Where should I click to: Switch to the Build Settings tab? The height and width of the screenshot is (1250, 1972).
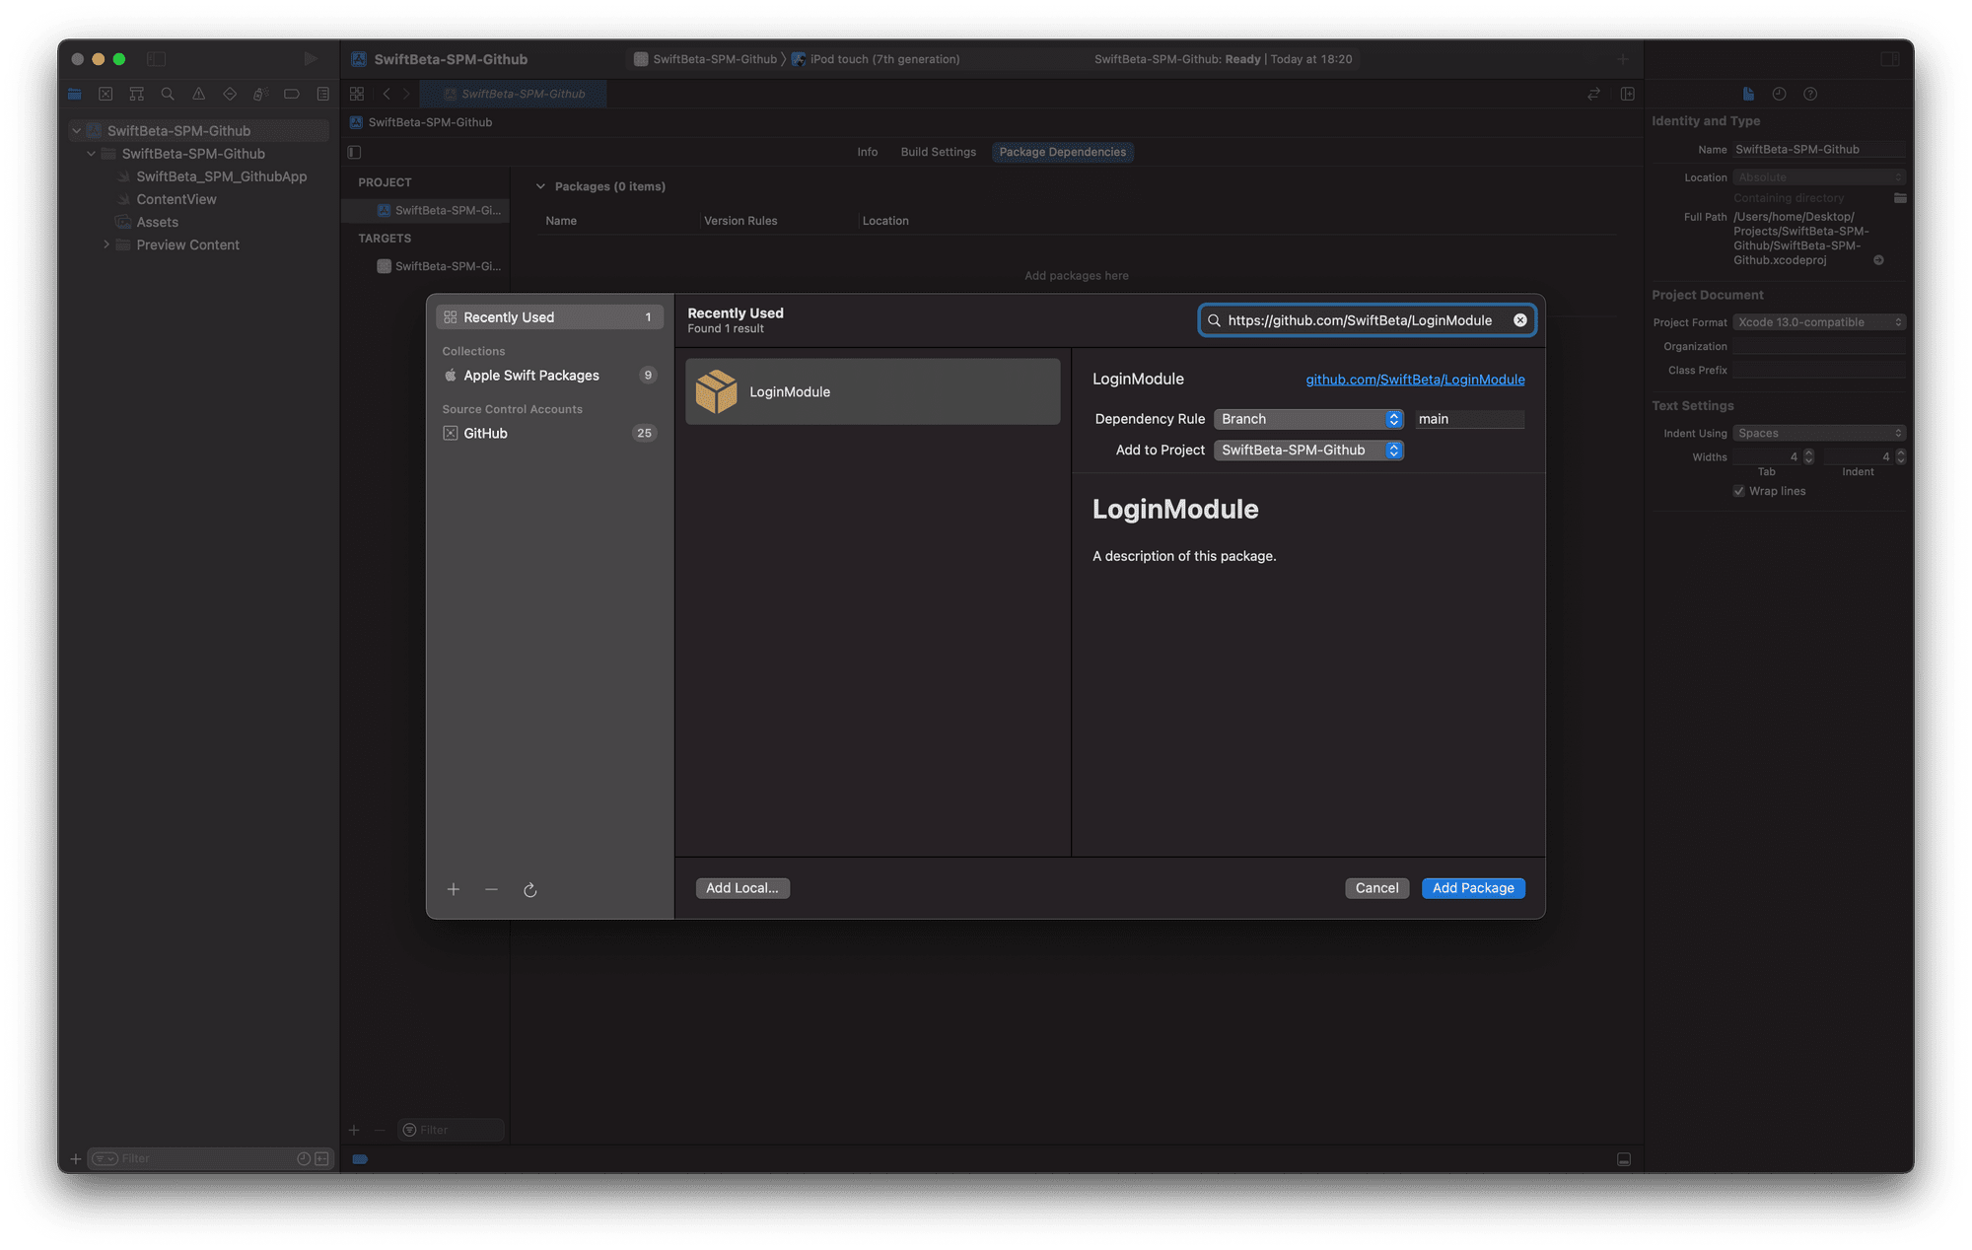938,152
